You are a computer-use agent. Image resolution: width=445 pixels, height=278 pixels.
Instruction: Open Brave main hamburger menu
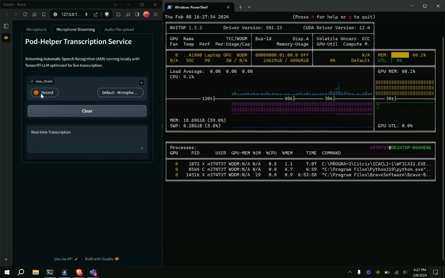coord(155,15)
